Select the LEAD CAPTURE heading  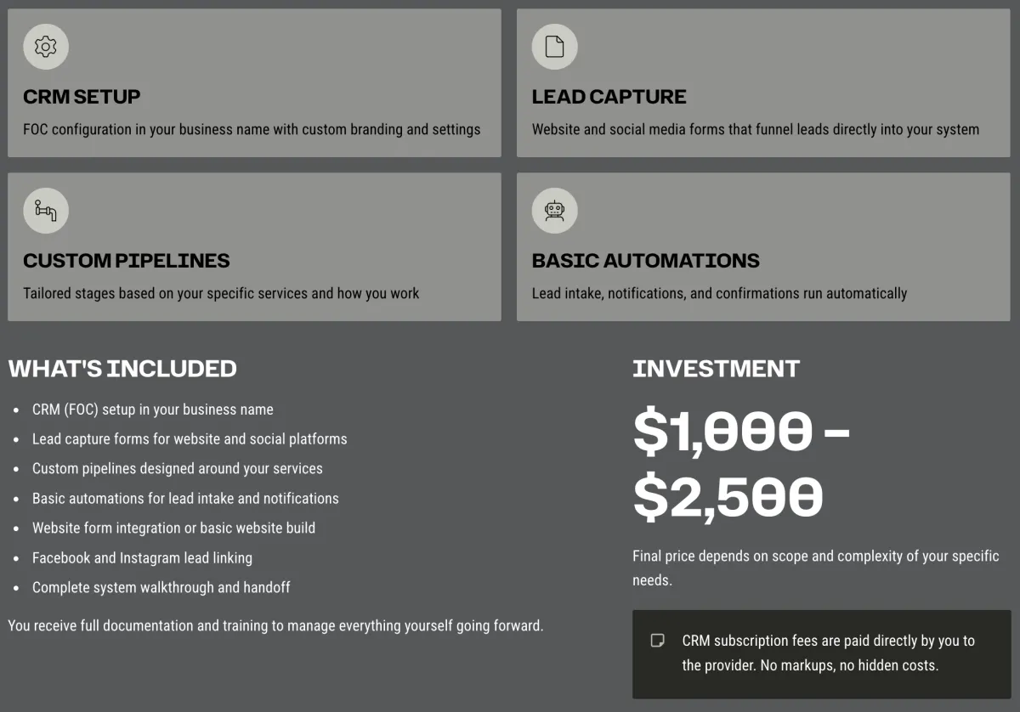point(609,97)
